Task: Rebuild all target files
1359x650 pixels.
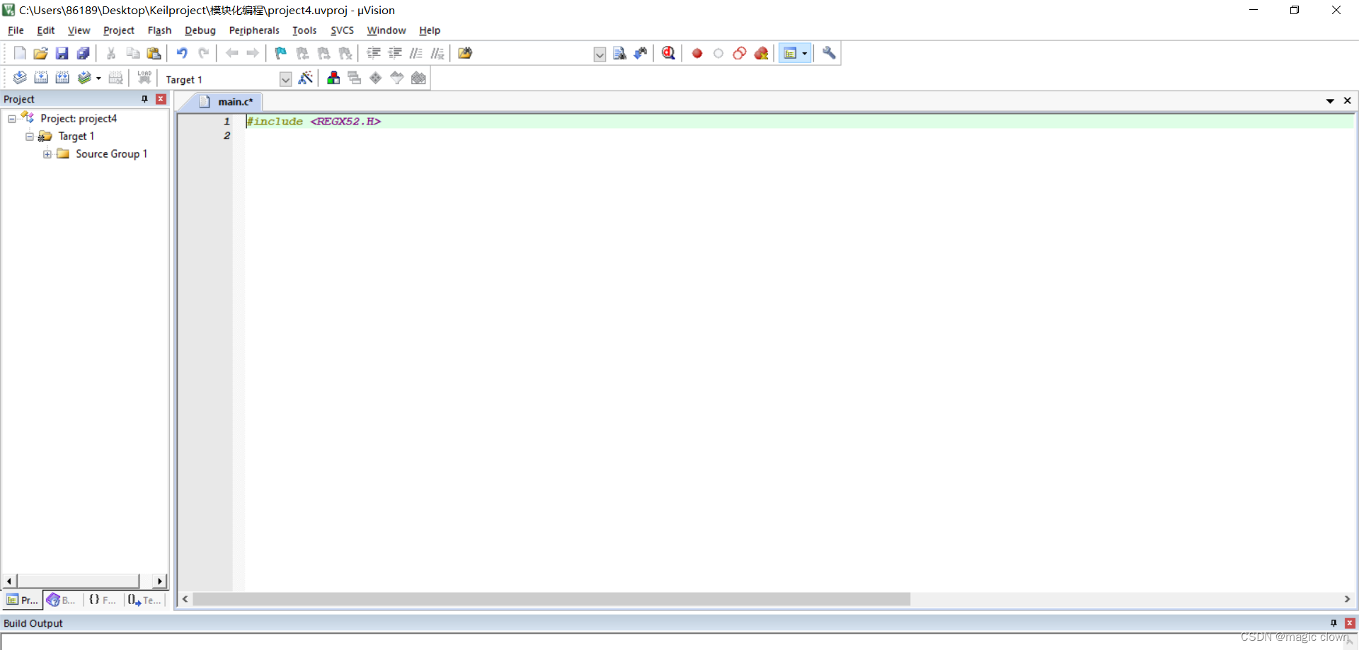Action: (62, 78)
